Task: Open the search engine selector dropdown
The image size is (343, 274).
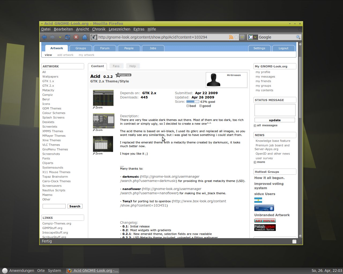Action: (253, 37)
